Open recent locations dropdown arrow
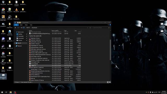The image size is (167, 94). point(20,28)
